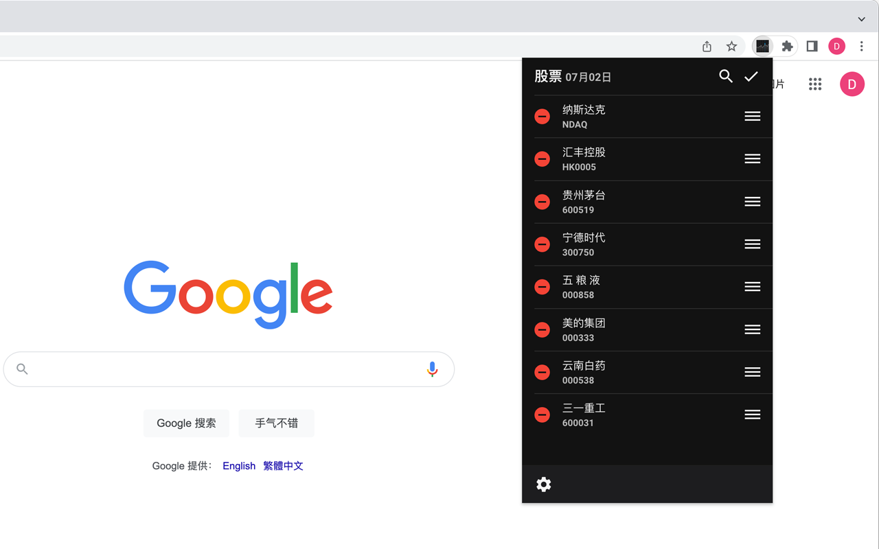
Task: Select the stock code NDAQ
Action: (x=575, y=125)
